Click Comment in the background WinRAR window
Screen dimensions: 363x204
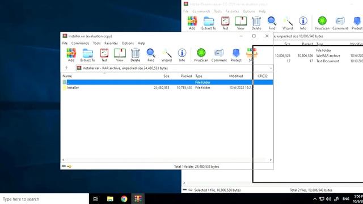click(340, 23)
